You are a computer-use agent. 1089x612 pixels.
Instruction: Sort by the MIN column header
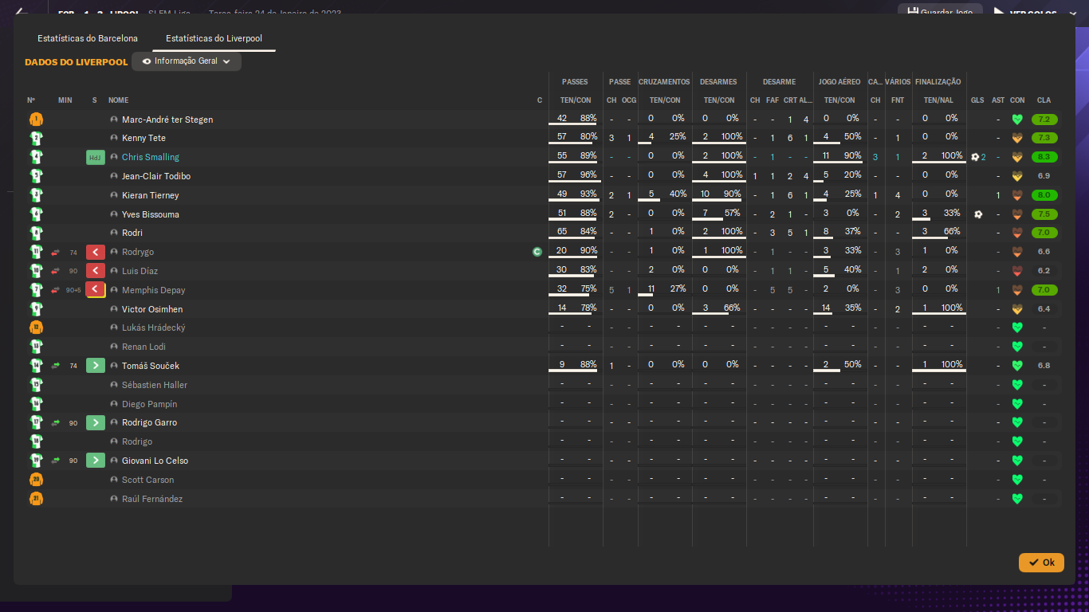(65, 100)
